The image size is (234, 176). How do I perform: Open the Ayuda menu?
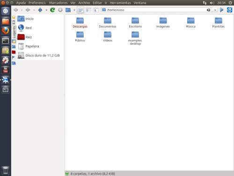(x=21, y=3)
